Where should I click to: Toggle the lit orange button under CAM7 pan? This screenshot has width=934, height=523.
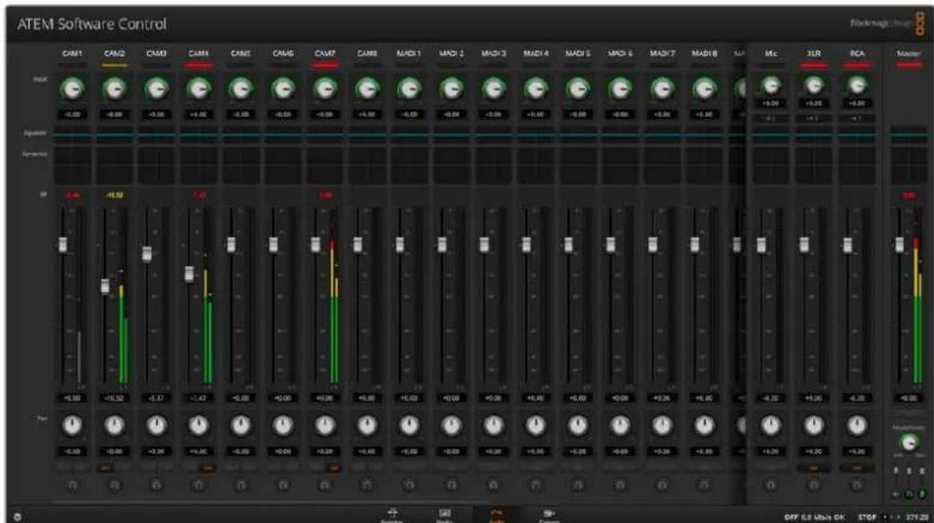(333, 468)
